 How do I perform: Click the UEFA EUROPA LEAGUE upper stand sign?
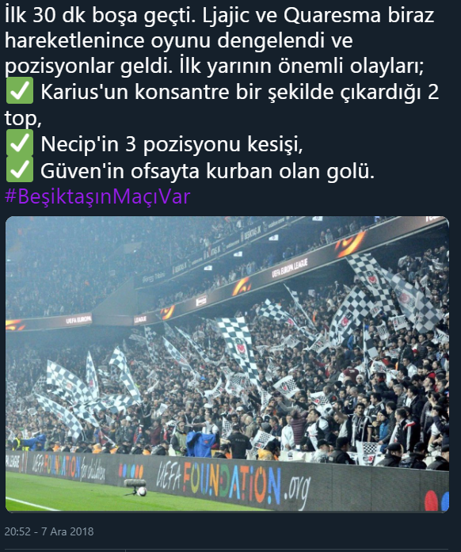pyautogui.click(x=289, y=267)
